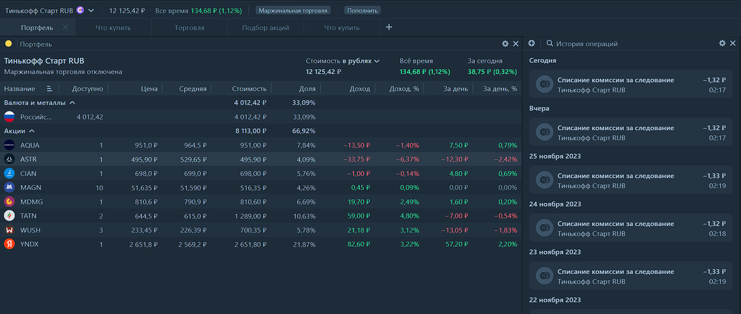Click ASTR income value −33,75 ₽
741x314 pixels.
click(x=356, y=159)
